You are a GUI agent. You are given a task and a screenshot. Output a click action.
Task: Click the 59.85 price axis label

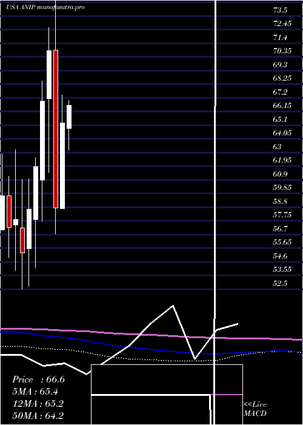[282, 188]
